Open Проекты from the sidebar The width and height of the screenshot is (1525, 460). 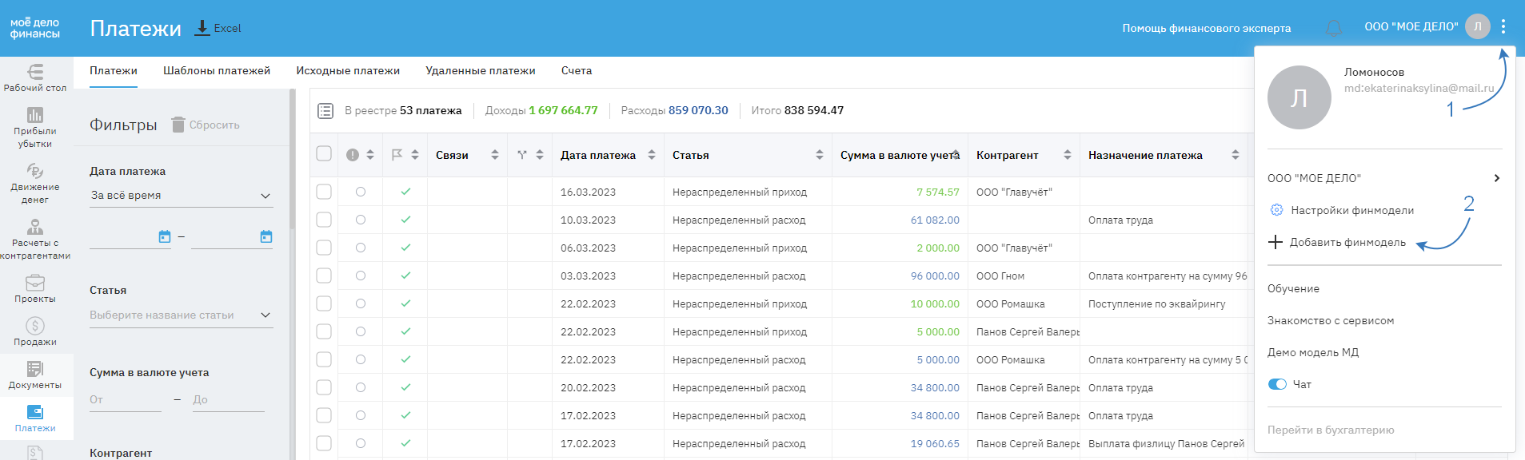coord(35,289)
